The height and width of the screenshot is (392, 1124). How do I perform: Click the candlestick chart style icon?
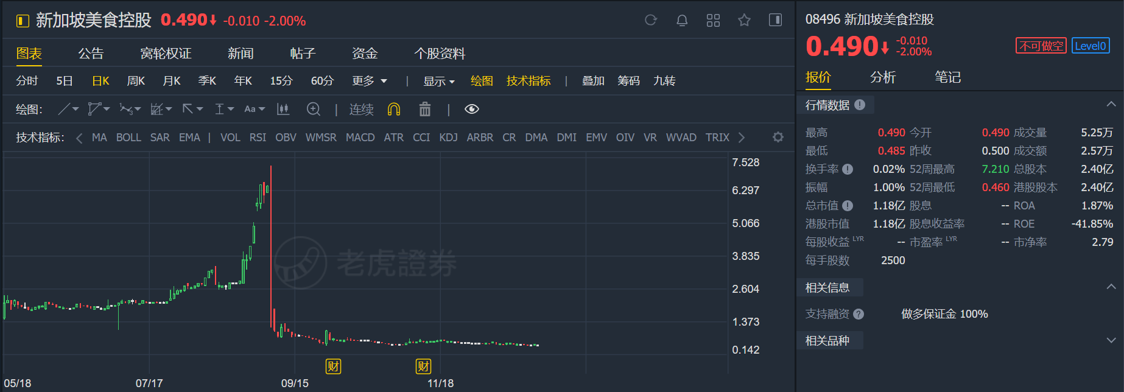tap(283, 109)
